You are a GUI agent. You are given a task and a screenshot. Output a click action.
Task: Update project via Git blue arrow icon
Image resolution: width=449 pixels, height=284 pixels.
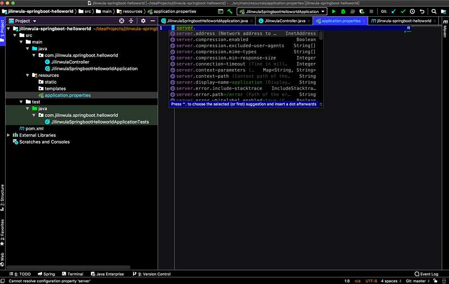393,11
